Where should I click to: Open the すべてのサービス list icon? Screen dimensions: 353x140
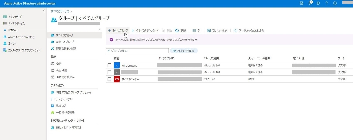pos(5,23)
